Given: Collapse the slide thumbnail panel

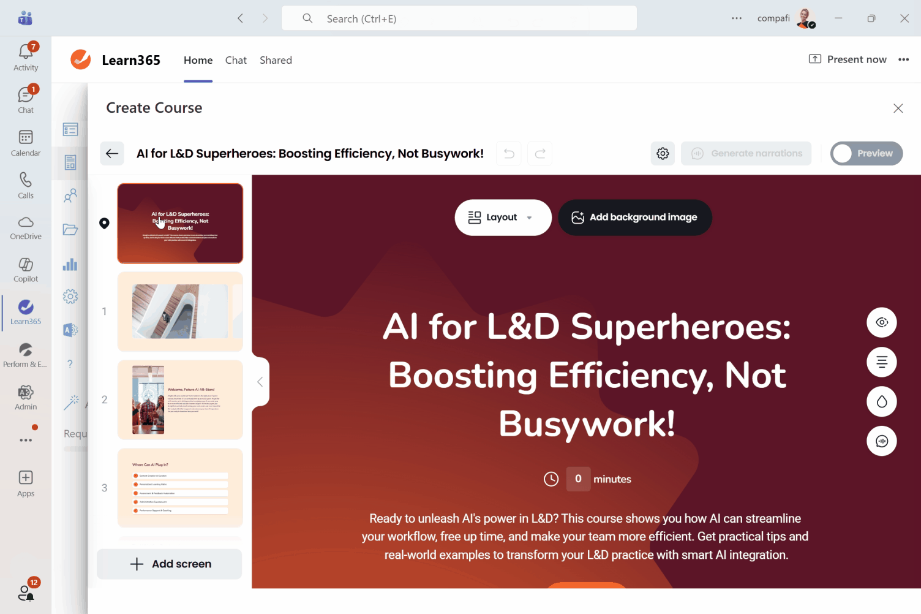Looking at the screenshot, I should click(260, 382).
